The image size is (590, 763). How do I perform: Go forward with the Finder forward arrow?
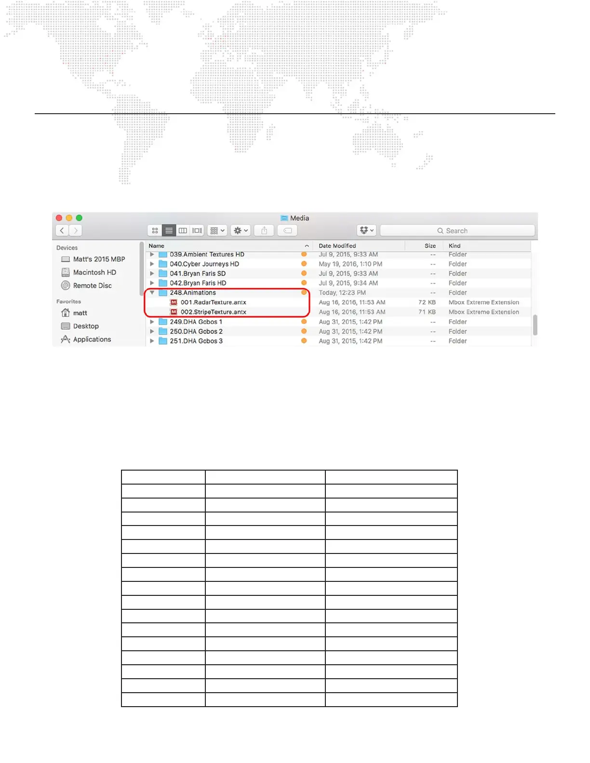75,231
